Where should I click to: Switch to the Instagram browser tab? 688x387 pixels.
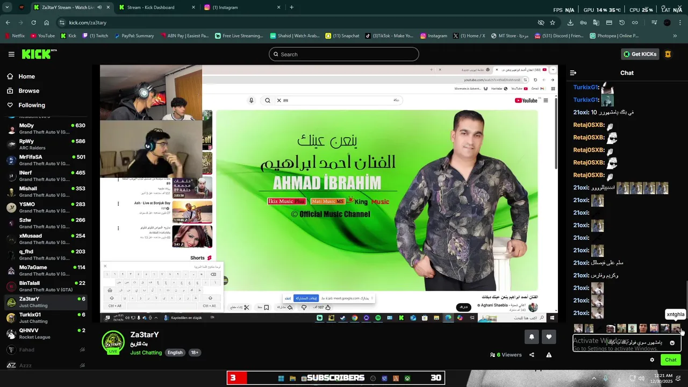pyautogui.click(x=242, y=8)
